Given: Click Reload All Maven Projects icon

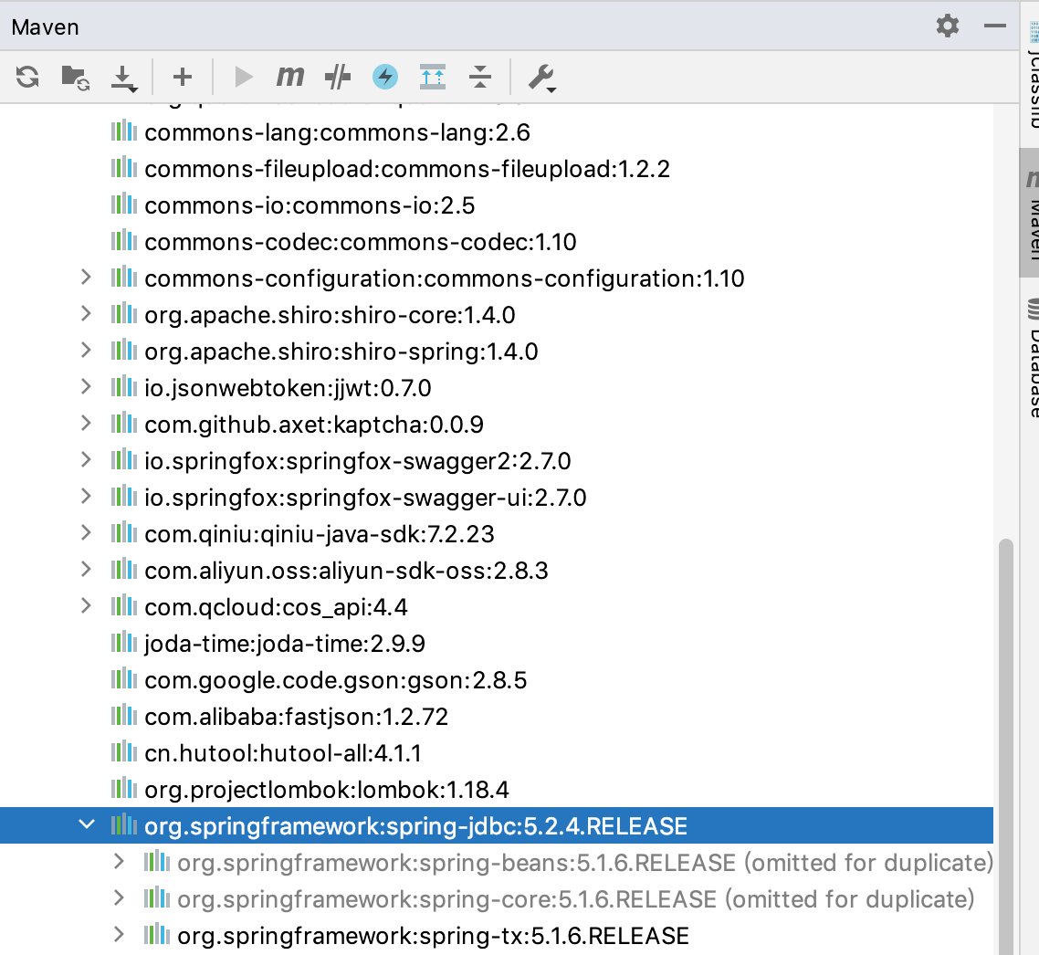Looking at the screenshot, I should pyautogui.click(x=27, y=77).
